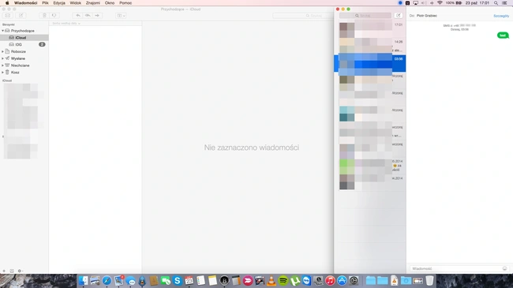Image resolution: width=513 pixels, height=288 pixels.
Task: Click the Get Mail envelope icon in Mail
Action: coord(8,15)
